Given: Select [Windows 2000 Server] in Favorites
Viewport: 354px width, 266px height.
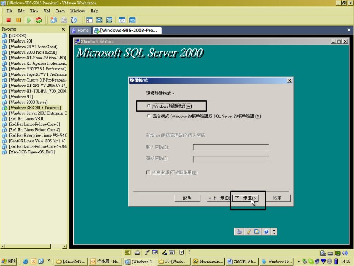Looking at the screenshot, I should tap(28, 102).
